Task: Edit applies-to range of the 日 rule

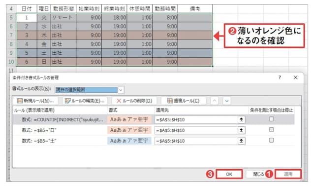Action: pyautogui.click(x=196, y=130)
